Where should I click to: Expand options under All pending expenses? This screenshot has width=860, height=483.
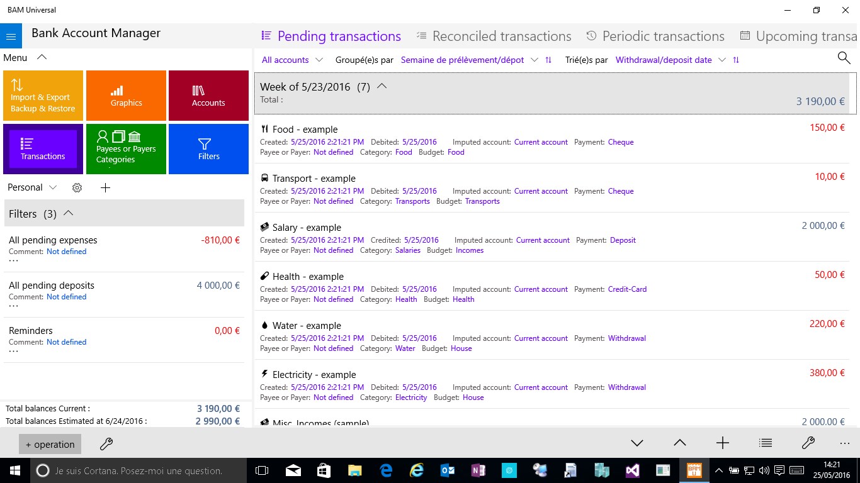click(13, 261)
